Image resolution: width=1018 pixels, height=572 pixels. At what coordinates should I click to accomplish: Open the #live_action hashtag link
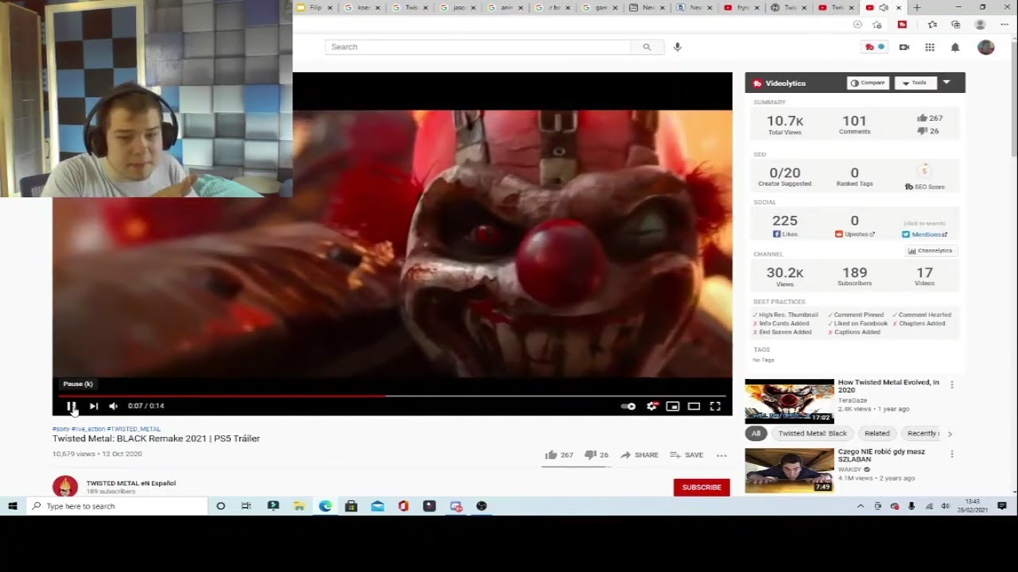(x=88, y=429)
